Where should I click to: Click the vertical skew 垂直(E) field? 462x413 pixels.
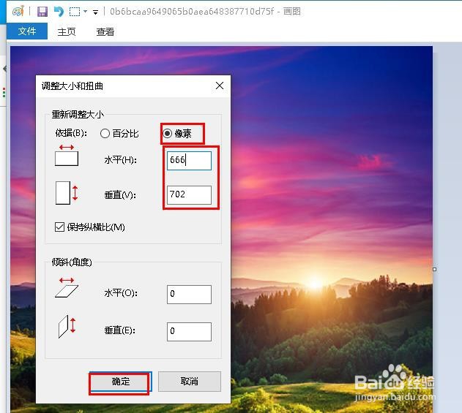pos(189,332)
